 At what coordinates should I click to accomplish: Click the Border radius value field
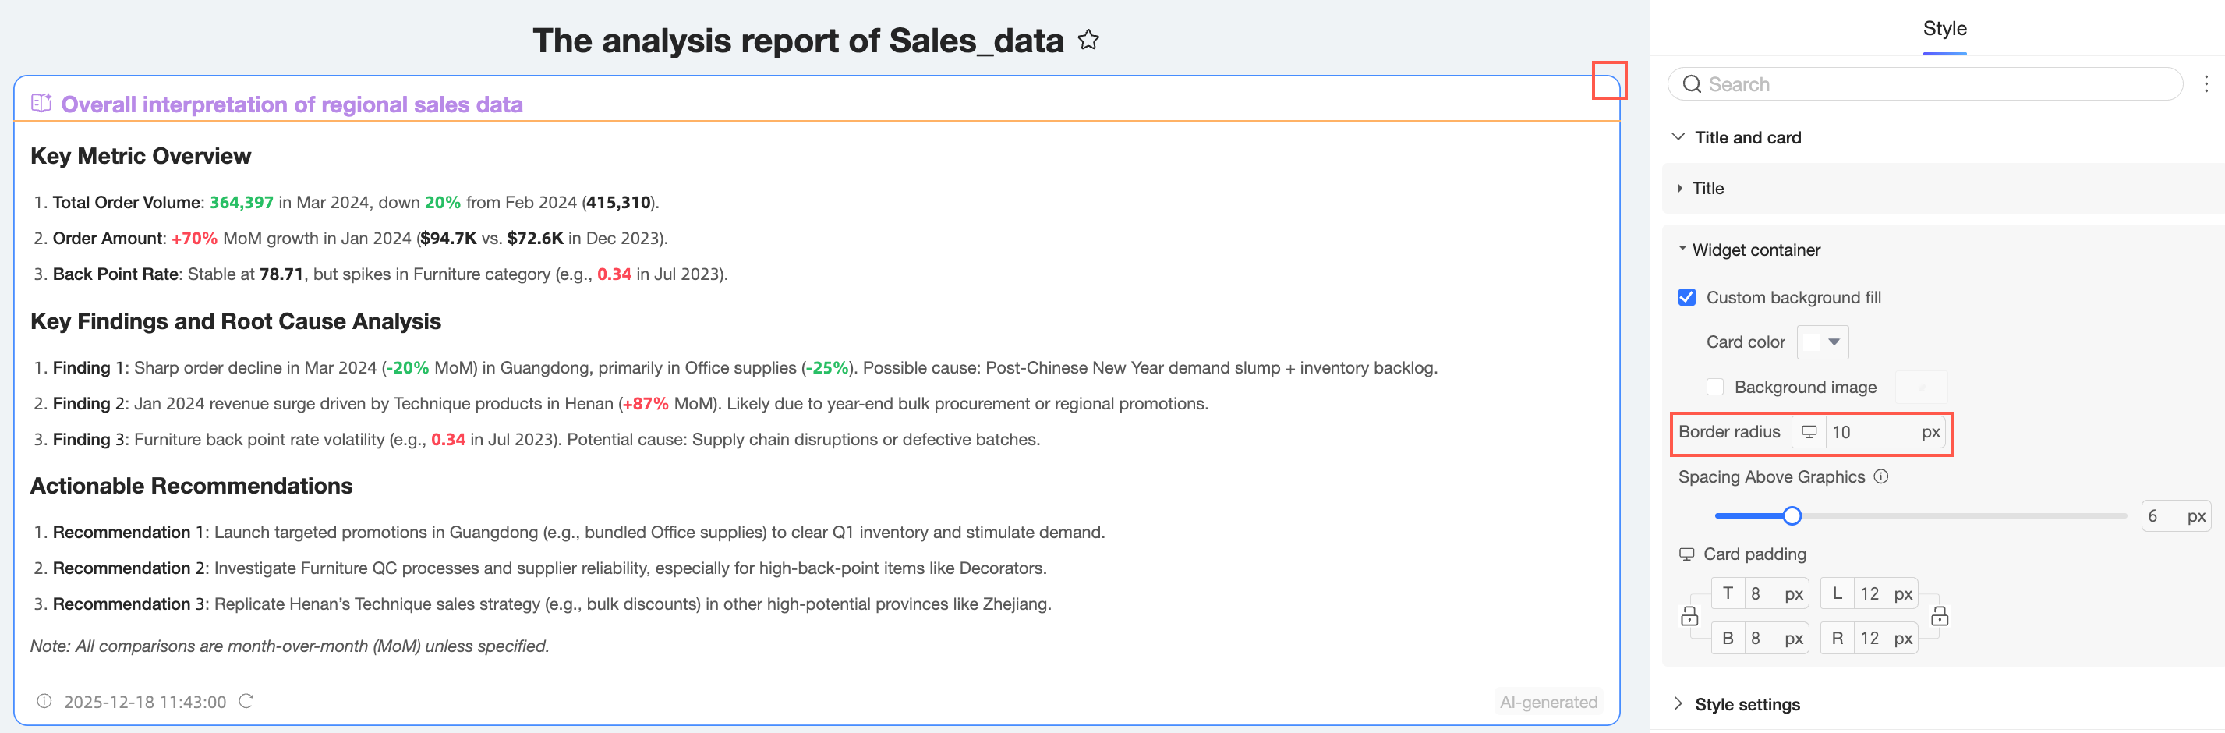(x=1871, y=432)
